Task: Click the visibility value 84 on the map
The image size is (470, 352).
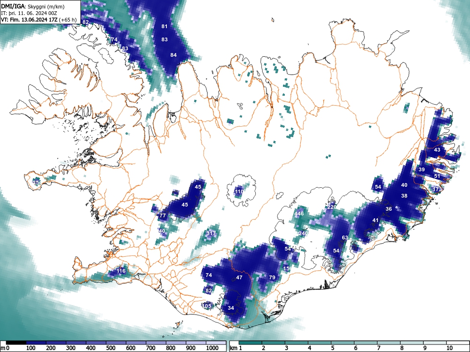Action: click(173, 55)
